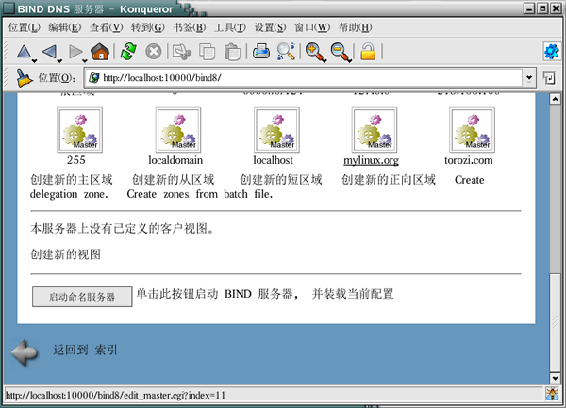The width and height of the screenshot is (566, 408).
Task: Click the 返回到 索引 link
Action: [85, 350]
